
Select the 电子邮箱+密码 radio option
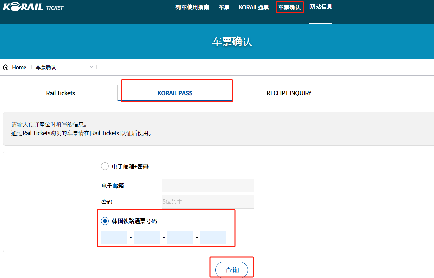[x=105, y=166]
